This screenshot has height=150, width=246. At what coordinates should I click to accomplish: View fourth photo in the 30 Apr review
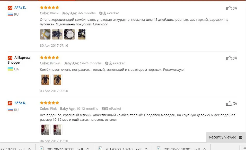click(x=82, y=34)
